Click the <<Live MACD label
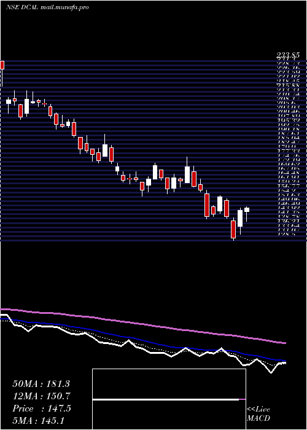This screenshot has width=307, height=430. pos(258,414)
